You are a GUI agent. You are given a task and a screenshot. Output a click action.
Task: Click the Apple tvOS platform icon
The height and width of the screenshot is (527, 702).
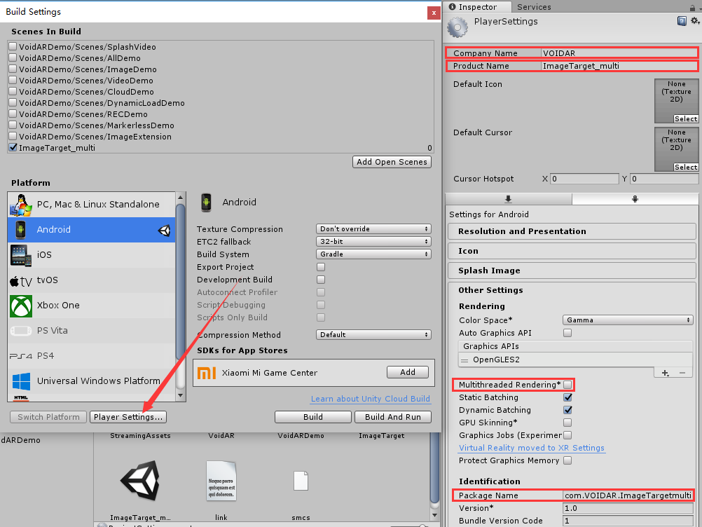(20, 281)
